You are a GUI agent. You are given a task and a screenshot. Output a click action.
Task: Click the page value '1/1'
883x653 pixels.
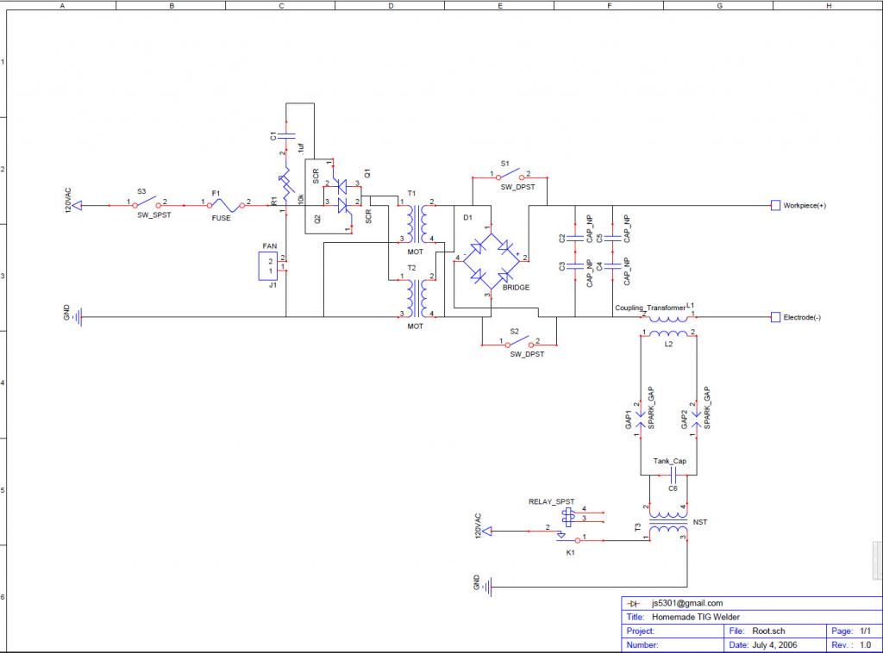865,631
